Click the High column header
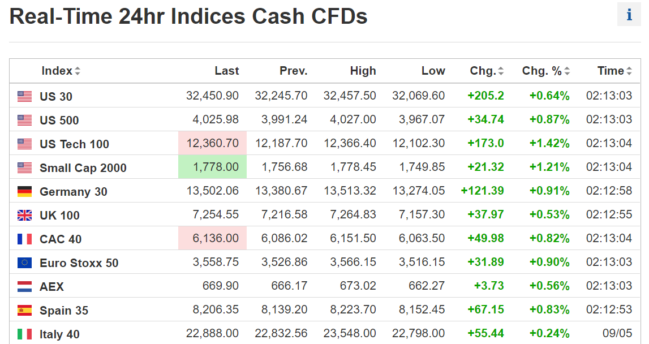Image resolution: width=649 pixels, height=344 pixels. [x=363, y=71]
